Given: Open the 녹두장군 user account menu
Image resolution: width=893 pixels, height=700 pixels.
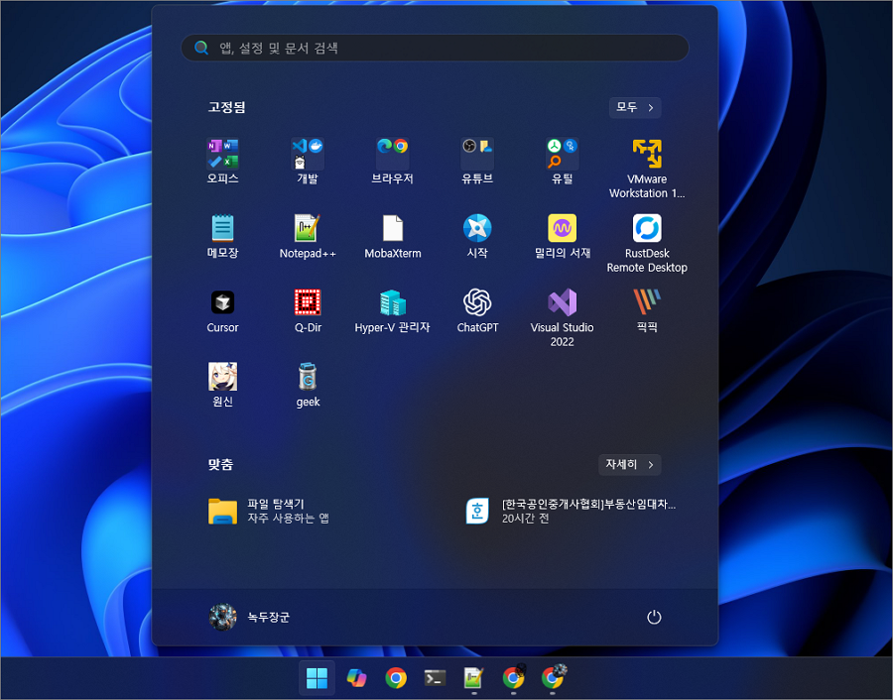Looking at the screenshot, I should click(x=249, y=617).
